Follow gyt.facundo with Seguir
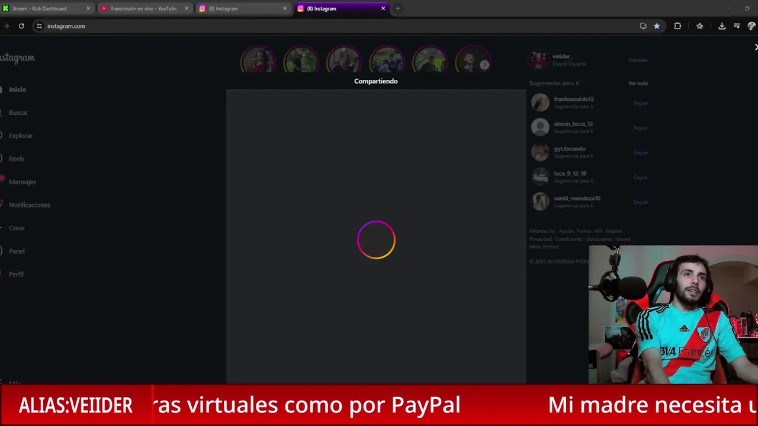Screen dimensions: 758x426 (x=640, y=153)
